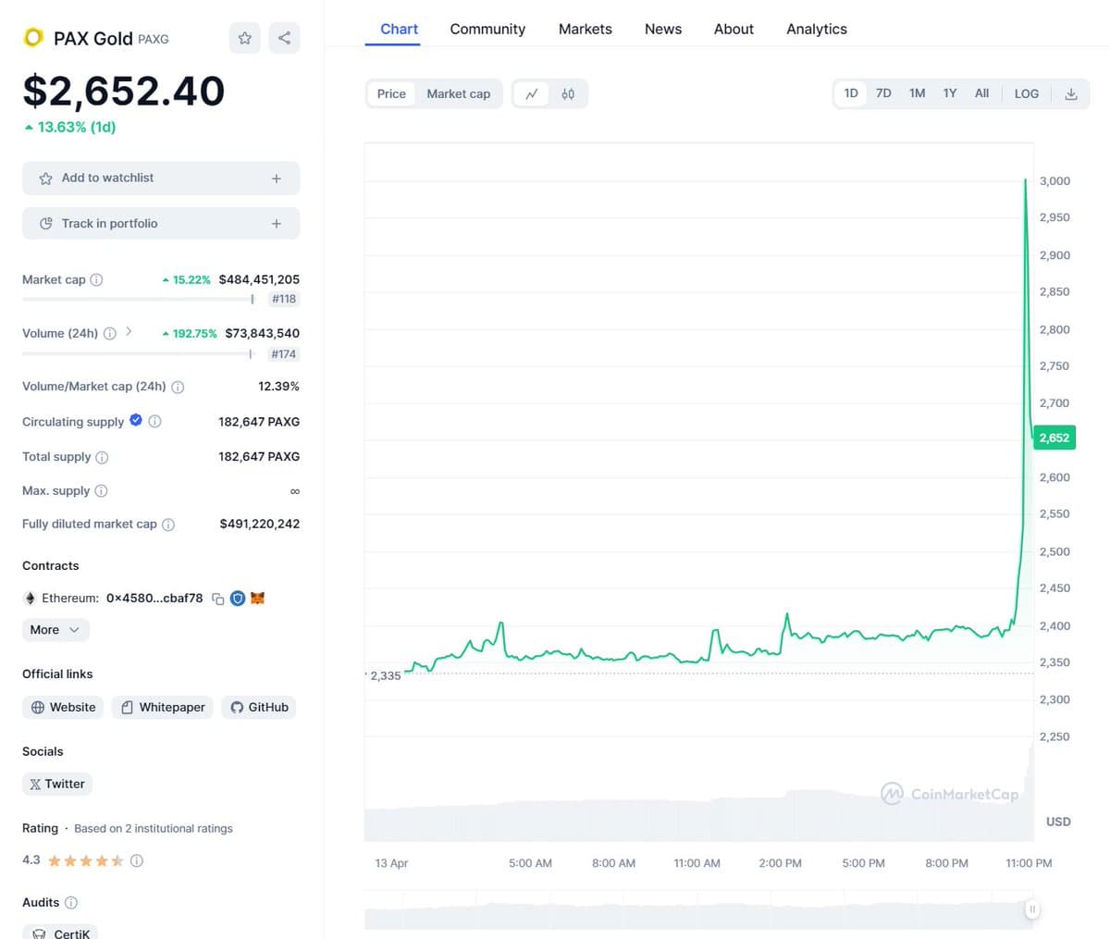The height and width of the screenshot is (939, 1110).
Task: Set chart range to 1D
Action: (851, 93)
